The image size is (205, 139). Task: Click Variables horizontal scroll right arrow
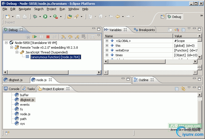coord(195,61)
